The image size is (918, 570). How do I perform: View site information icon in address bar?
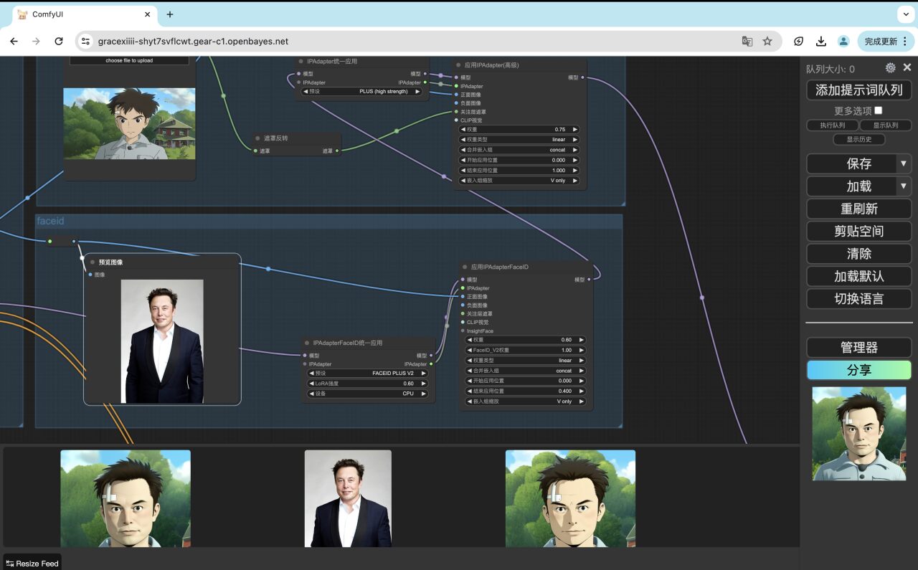click(86, 42)
